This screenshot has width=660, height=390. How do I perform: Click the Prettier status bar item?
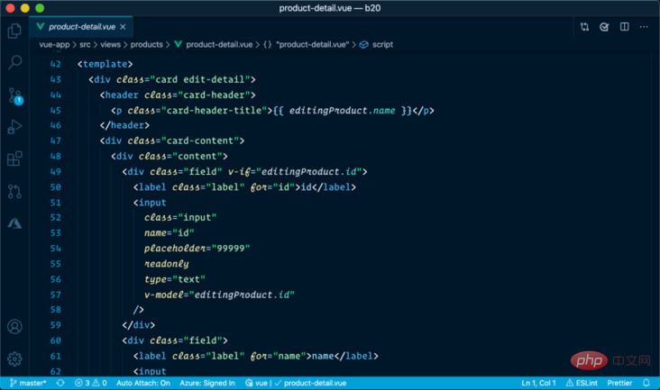[x=619, y=383]
